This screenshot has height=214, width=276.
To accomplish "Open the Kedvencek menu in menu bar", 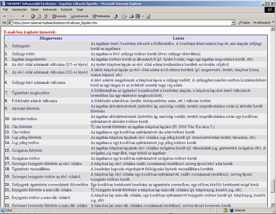I will (50, 10).
